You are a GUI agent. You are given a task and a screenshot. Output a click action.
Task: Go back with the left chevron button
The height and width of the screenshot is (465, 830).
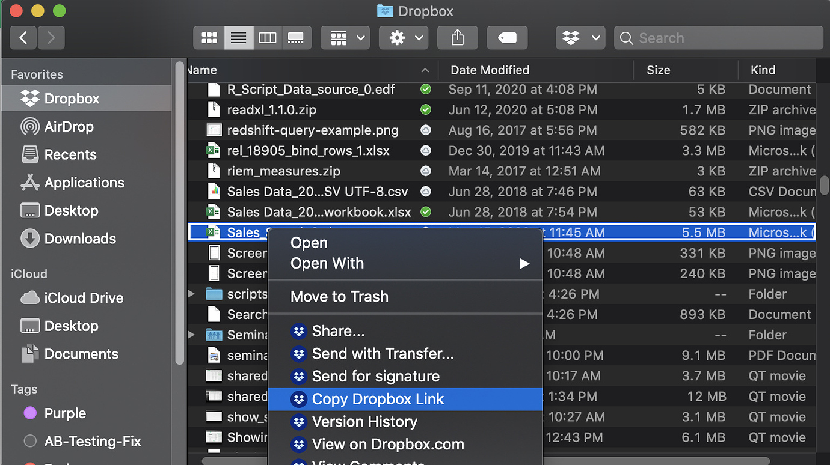(x=23, y=38)
